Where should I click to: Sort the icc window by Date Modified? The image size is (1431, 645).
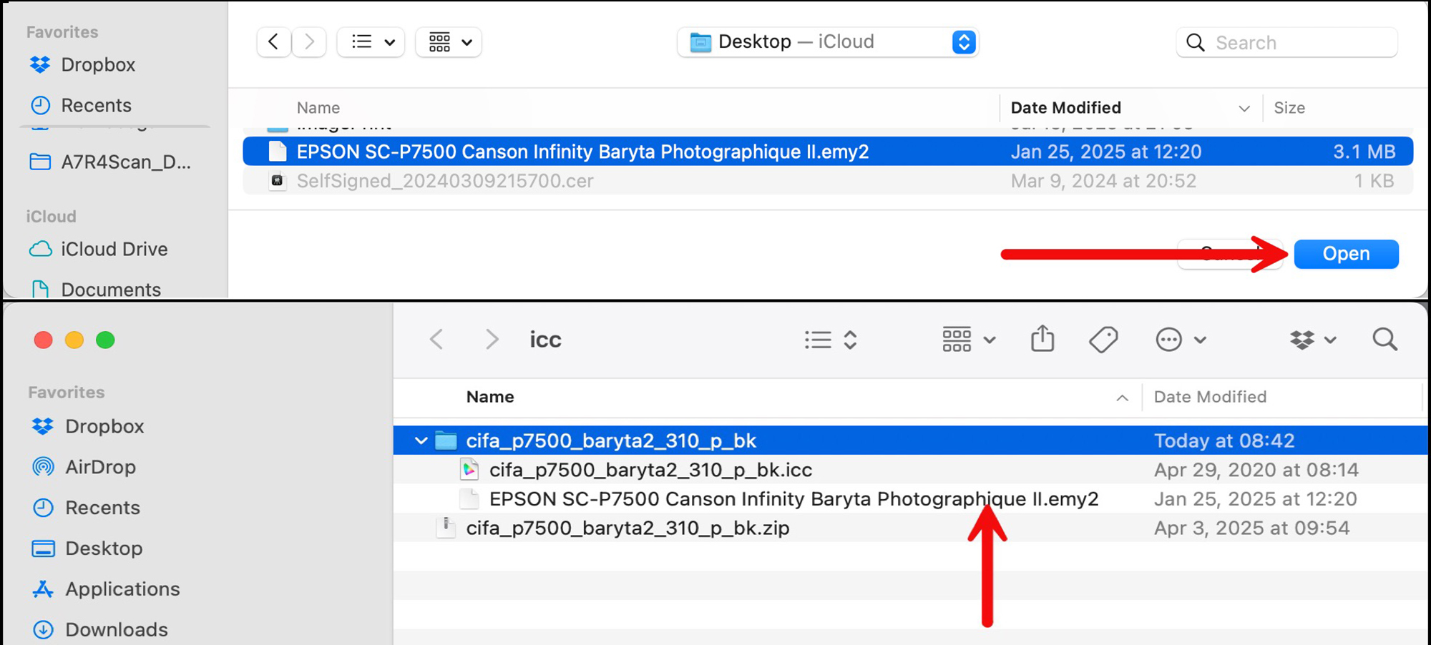point(1210,397)
